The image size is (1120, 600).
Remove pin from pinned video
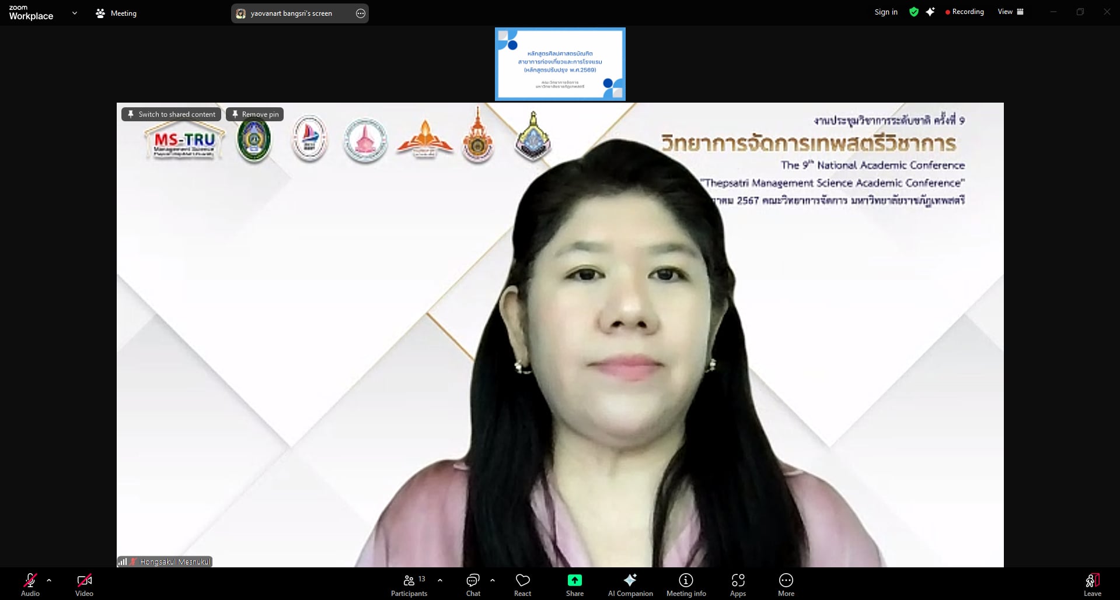click(255, 114)
